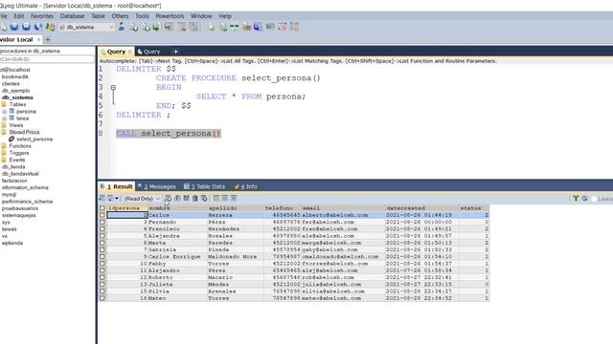Click line 8 CALL select_persona() in editor
This screenshot has height=344, width=613.
(169, 134)
